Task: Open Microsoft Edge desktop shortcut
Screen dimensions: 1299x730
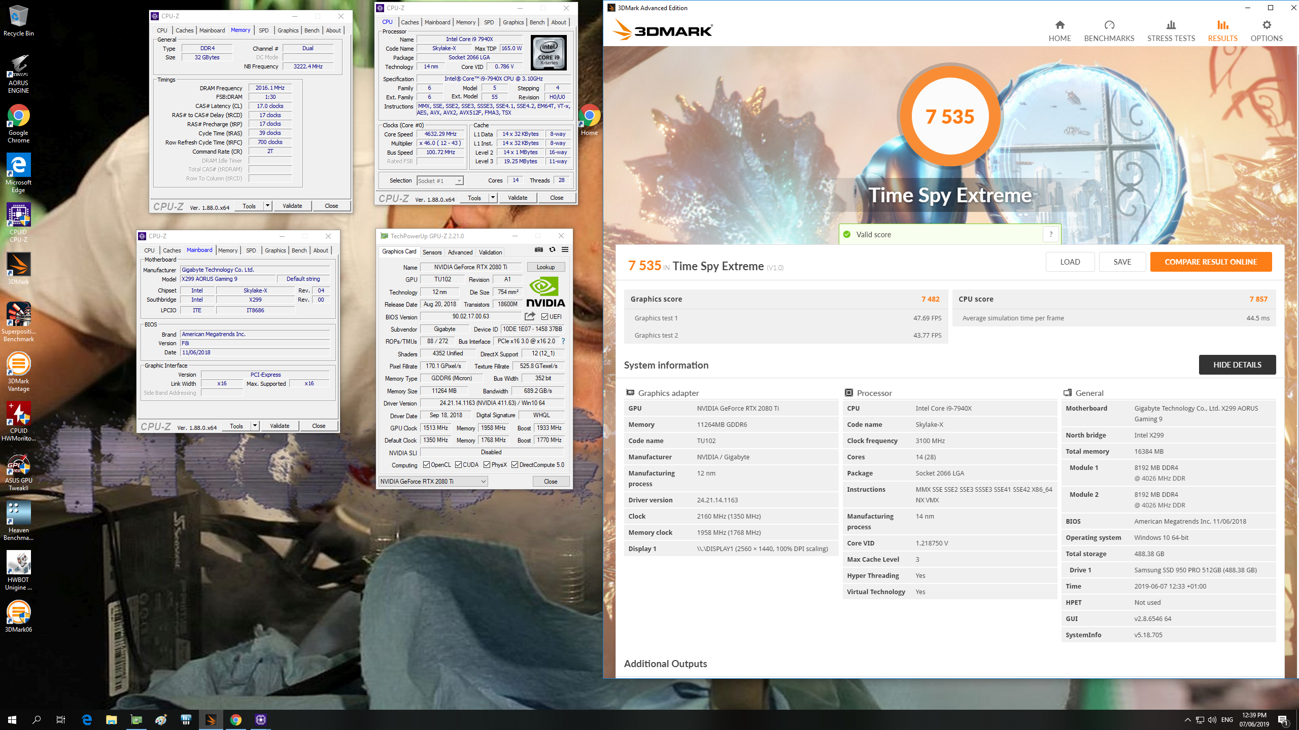Action: (18, 173)
